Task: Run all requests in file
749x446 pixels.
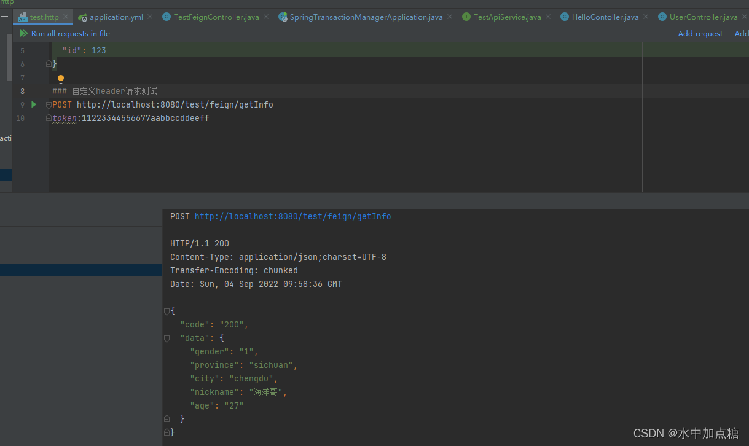Action: (65, 34)
